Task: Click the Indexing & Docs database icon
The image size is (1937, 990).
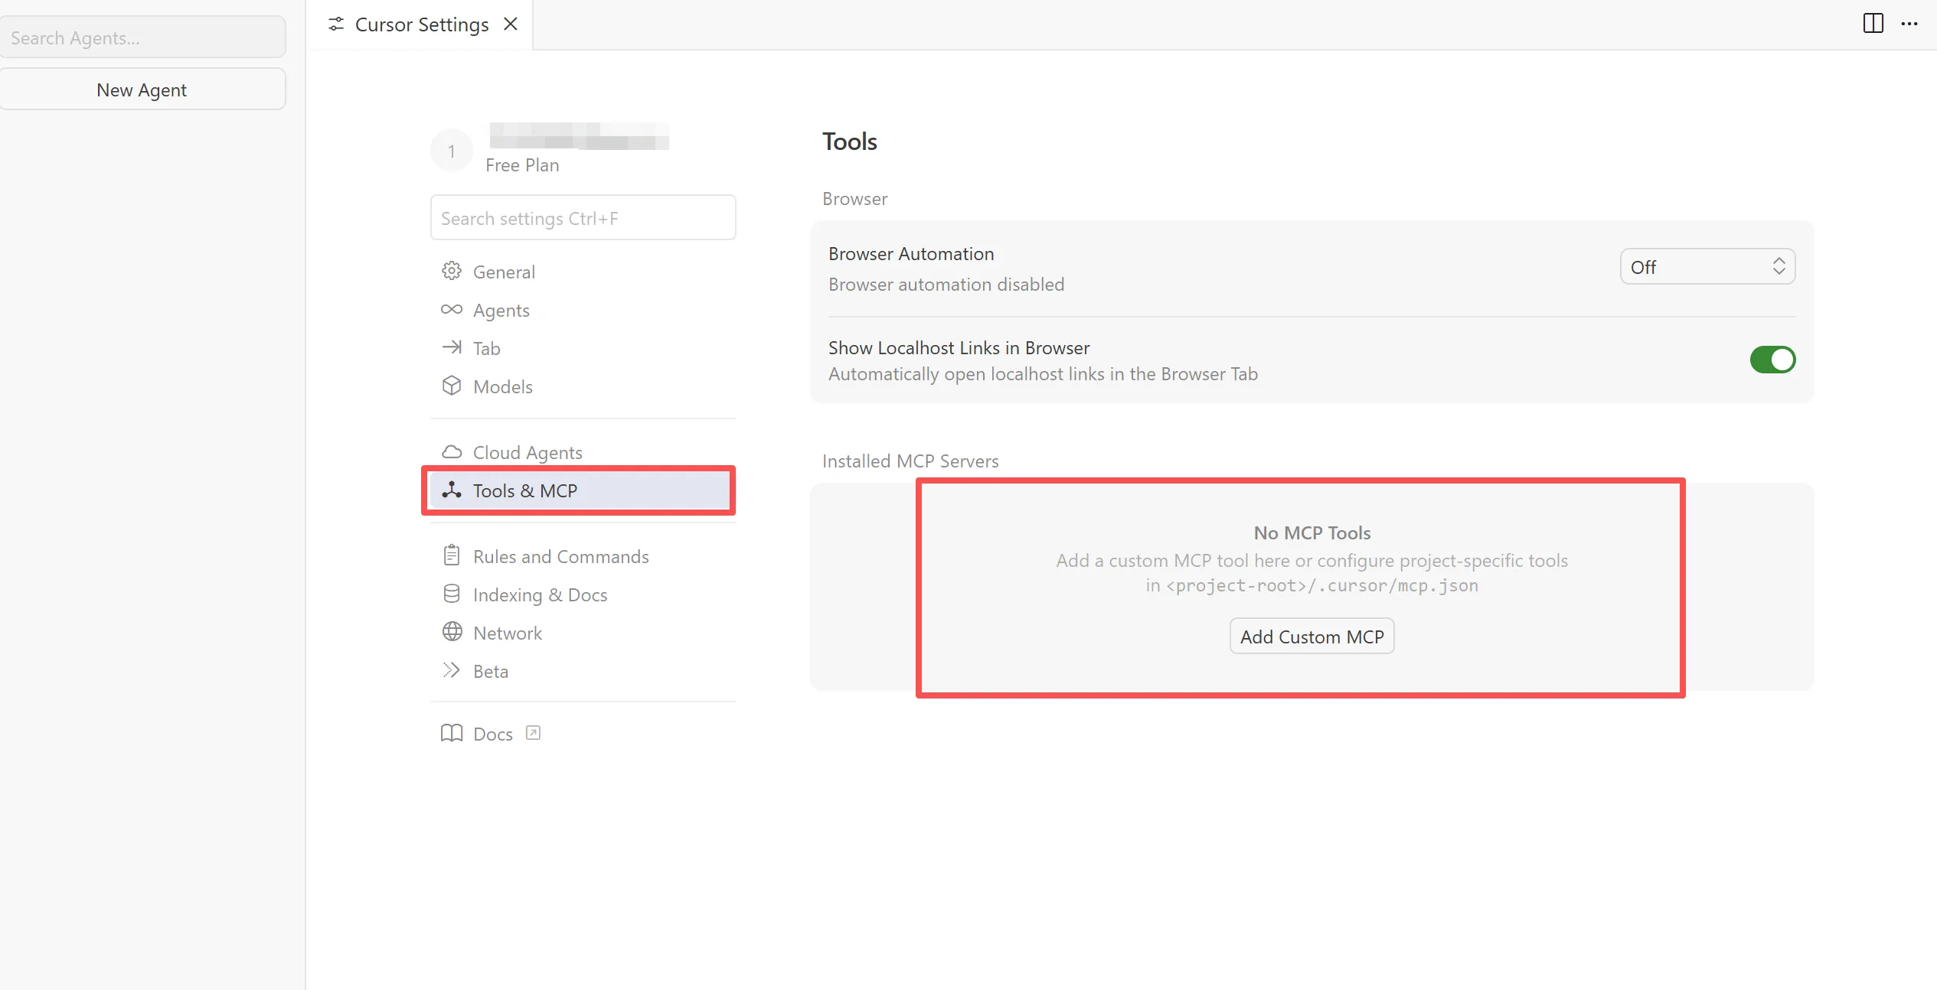Action: coord(452,594)
